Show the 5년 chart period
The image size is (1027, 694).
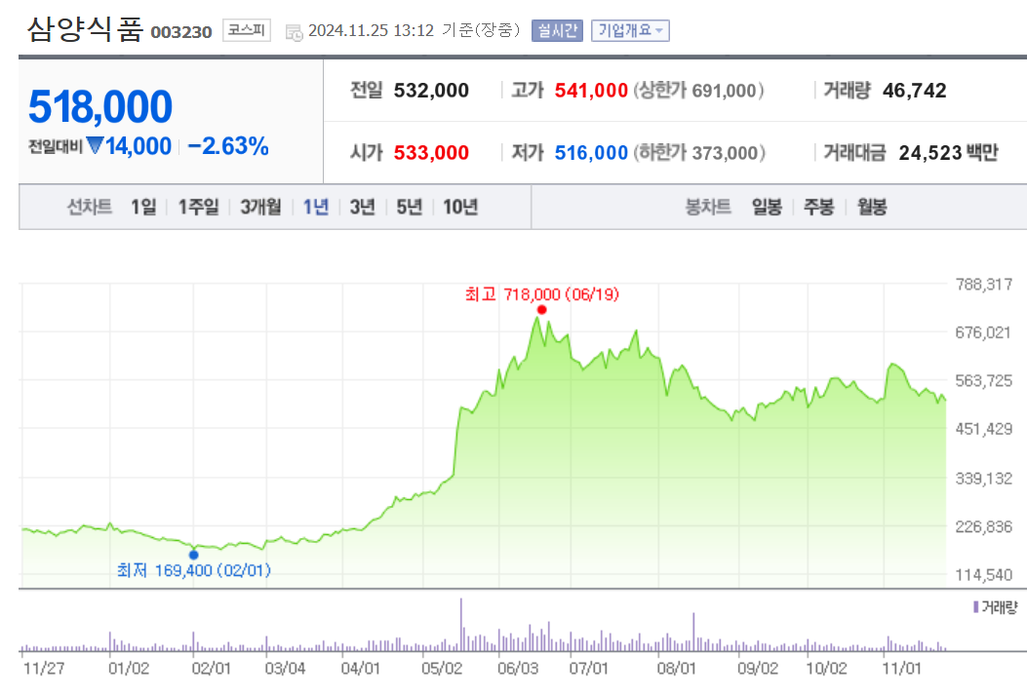(410, 207)
